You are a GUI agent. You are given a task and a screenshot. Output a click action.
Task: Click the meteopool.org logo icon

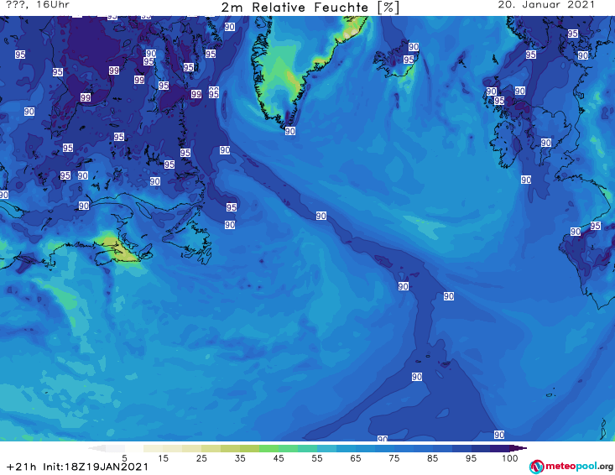[x=536, y=467]
